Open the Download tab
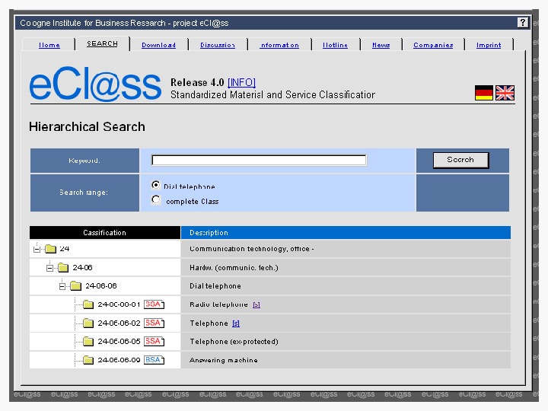Image resolution: width=548 pixels, height=411 pixels. click(158, 45)
